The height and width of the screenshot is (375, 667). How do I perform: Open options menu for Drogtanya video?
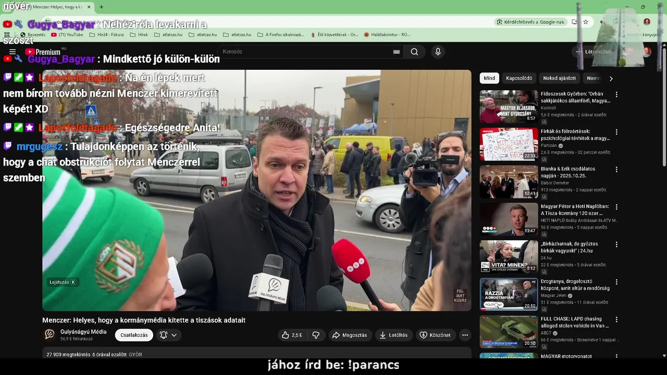point(616,282)
